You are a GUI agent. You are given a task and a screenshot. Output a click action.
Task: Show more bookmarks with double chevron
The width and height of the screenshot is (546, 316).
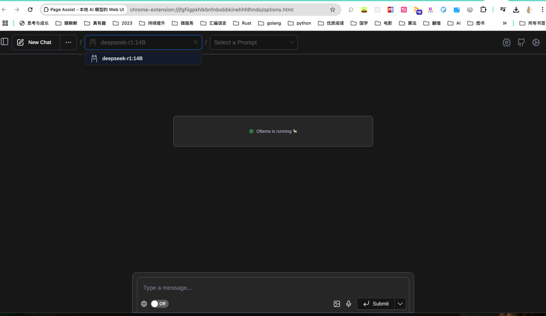[x=505, y=23]
